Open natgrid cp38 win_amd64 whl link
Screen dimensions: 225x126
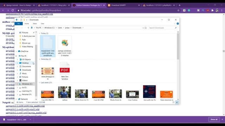coord(25,106)
